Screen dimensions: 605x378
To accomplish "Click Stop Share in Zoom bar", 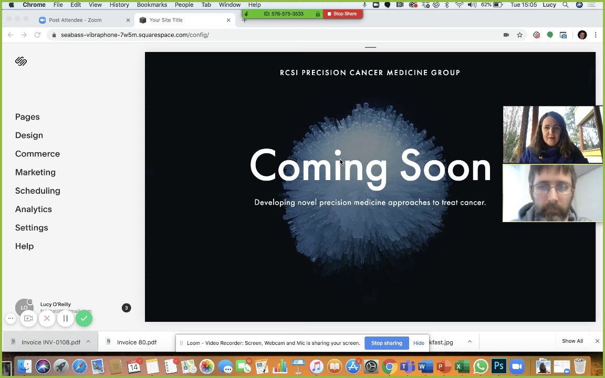I will [x=342, y=14].
